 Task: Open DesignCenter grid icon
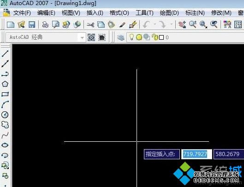tap(238, 24)
